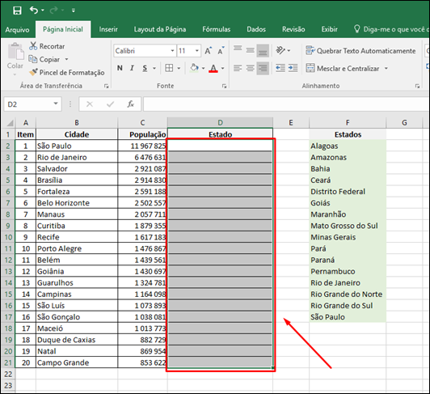Switch to the Inserir ribbon tab

108,29
